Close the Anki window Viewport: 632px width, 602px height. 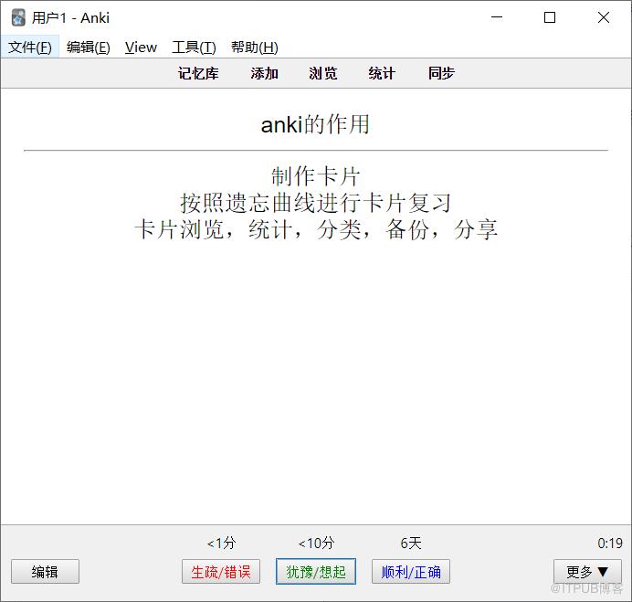604,17
